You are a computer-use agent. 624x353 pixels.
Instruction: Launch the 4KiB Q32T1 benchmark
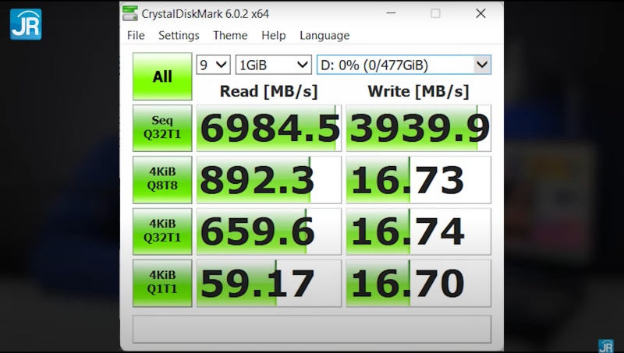(x=162, y=231)
